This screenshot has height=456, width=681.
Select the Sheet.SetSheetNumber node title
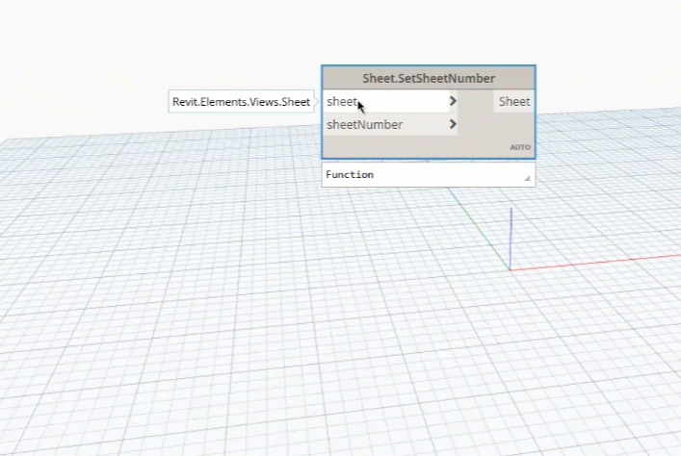(x=429, y=79)
